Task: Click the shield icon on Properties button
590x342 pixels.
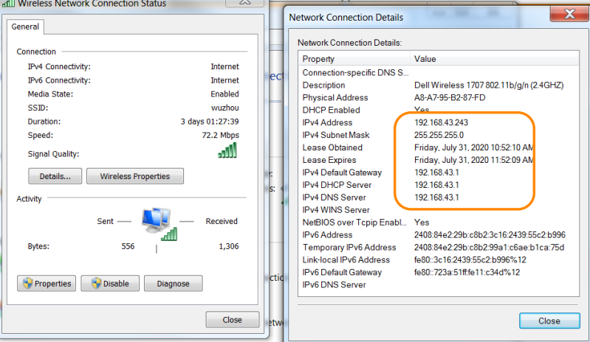Action: (x=27, y=284)
